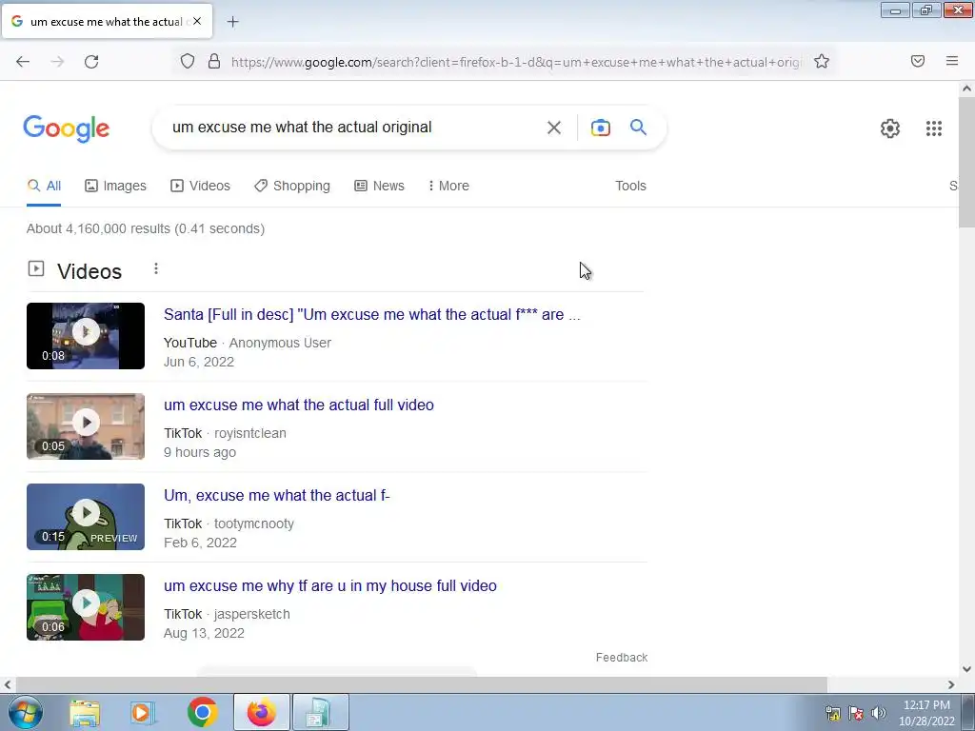Open the Firefox hamburger menu

tap(952, 61)
